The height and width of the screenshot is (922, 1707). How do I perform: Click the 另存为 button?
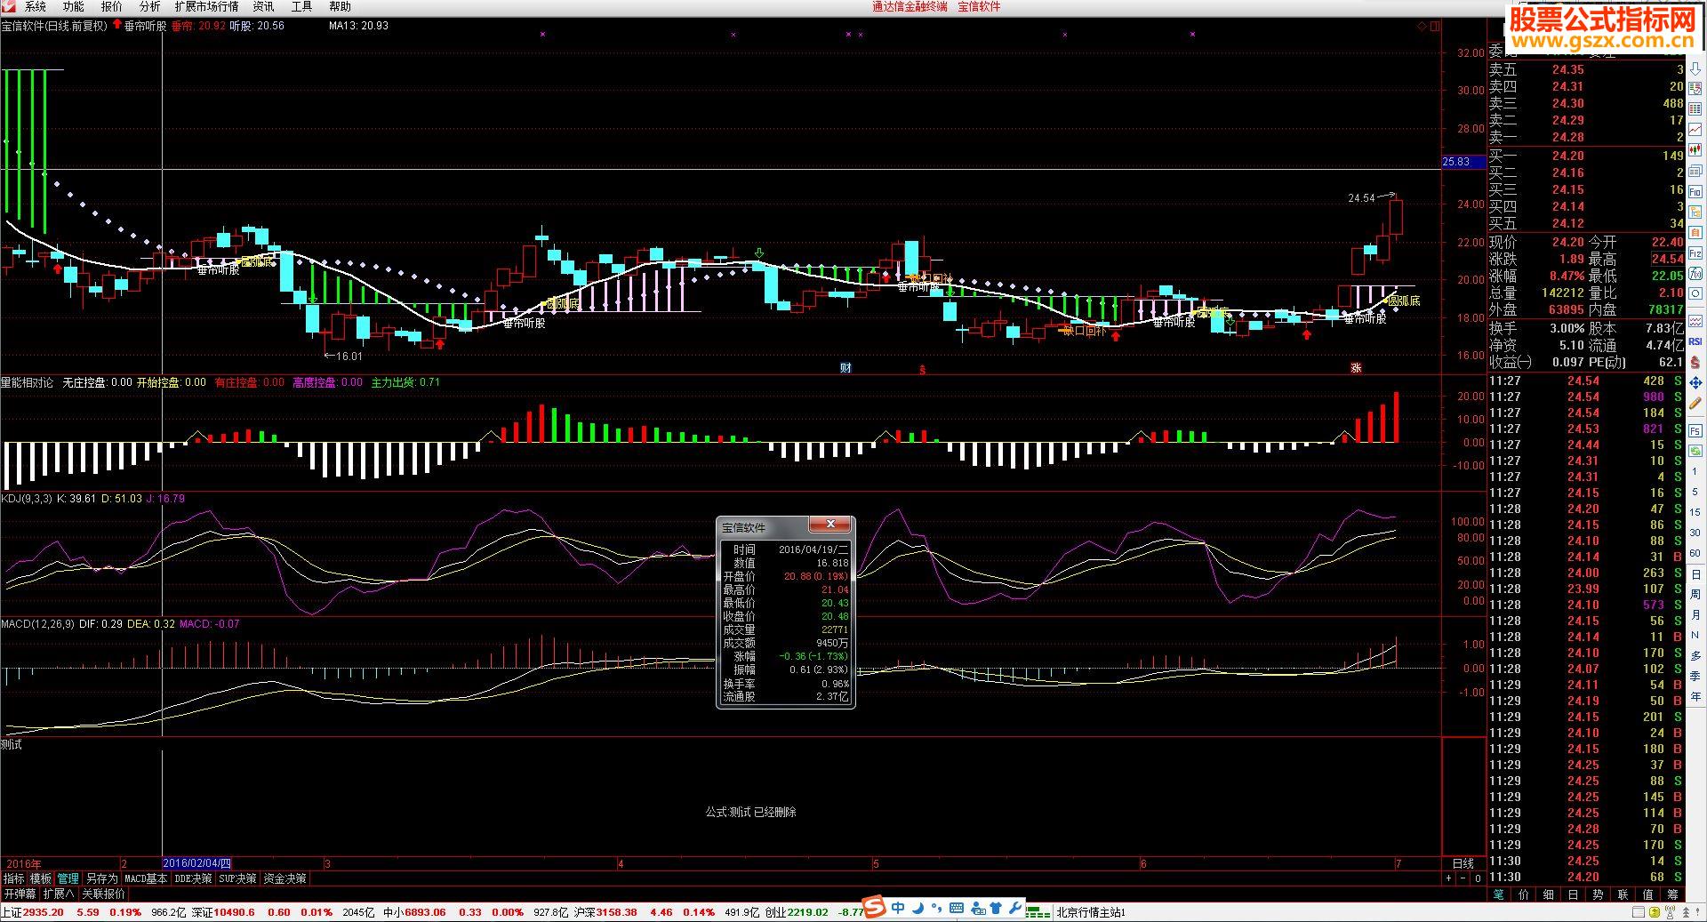[x=101, y=878]
